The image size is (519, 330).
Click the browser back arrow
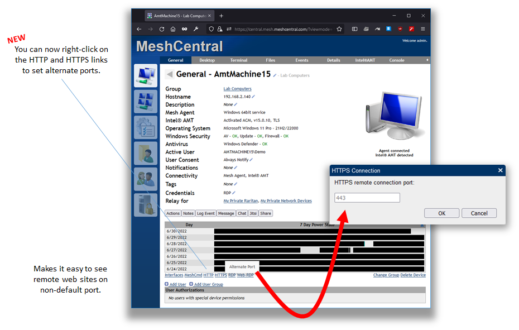tap(139, 29)
